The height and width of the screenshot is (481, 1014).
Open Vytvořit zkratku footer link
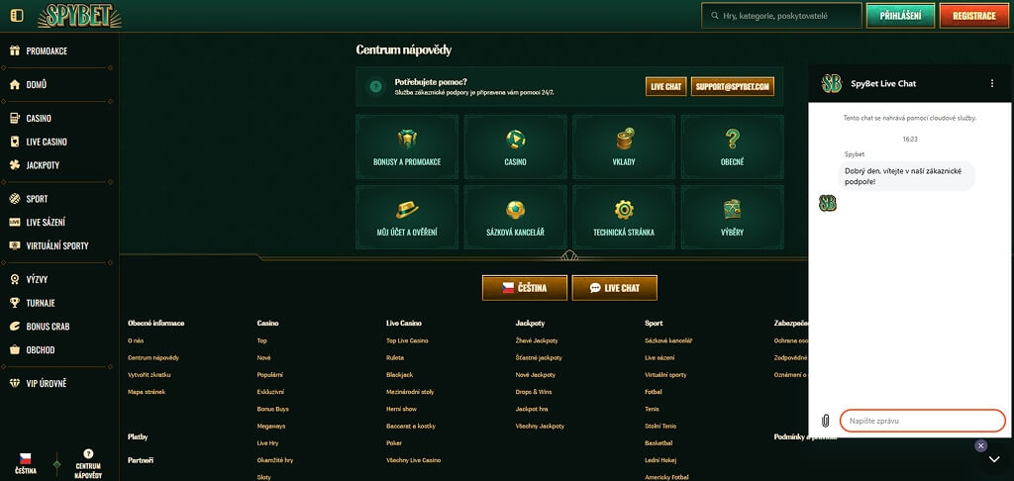(x=149, y=375)
